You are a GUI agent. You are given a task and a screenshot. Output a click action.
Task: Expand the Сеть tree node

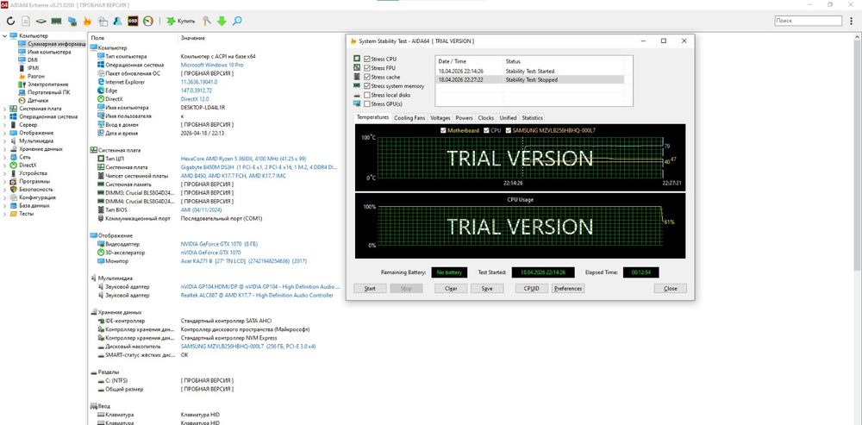click(5, 157)
